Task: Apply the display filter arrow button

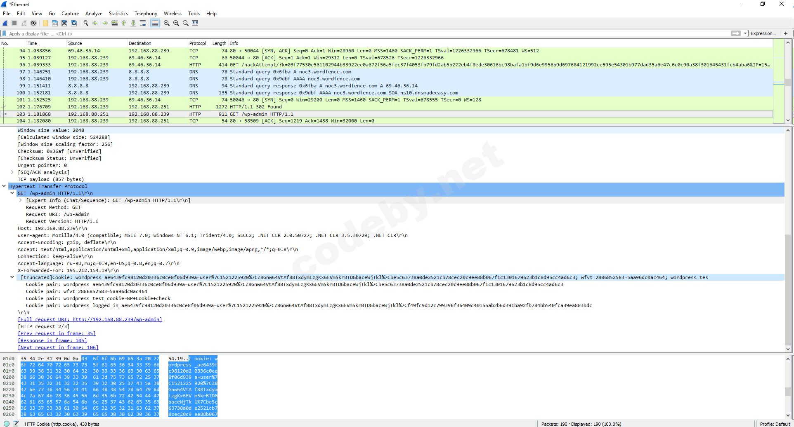Action: [735, 33]
